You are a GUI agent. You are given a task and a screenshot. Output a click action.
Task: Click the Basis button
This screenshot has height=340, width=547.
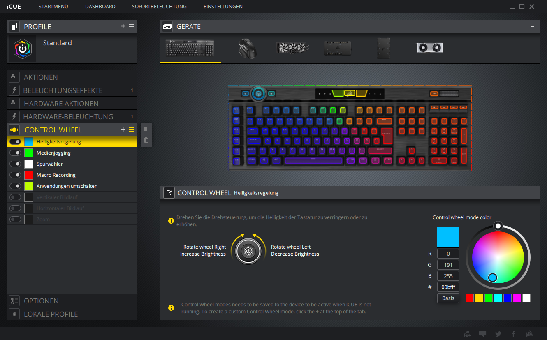coord(448,298)
